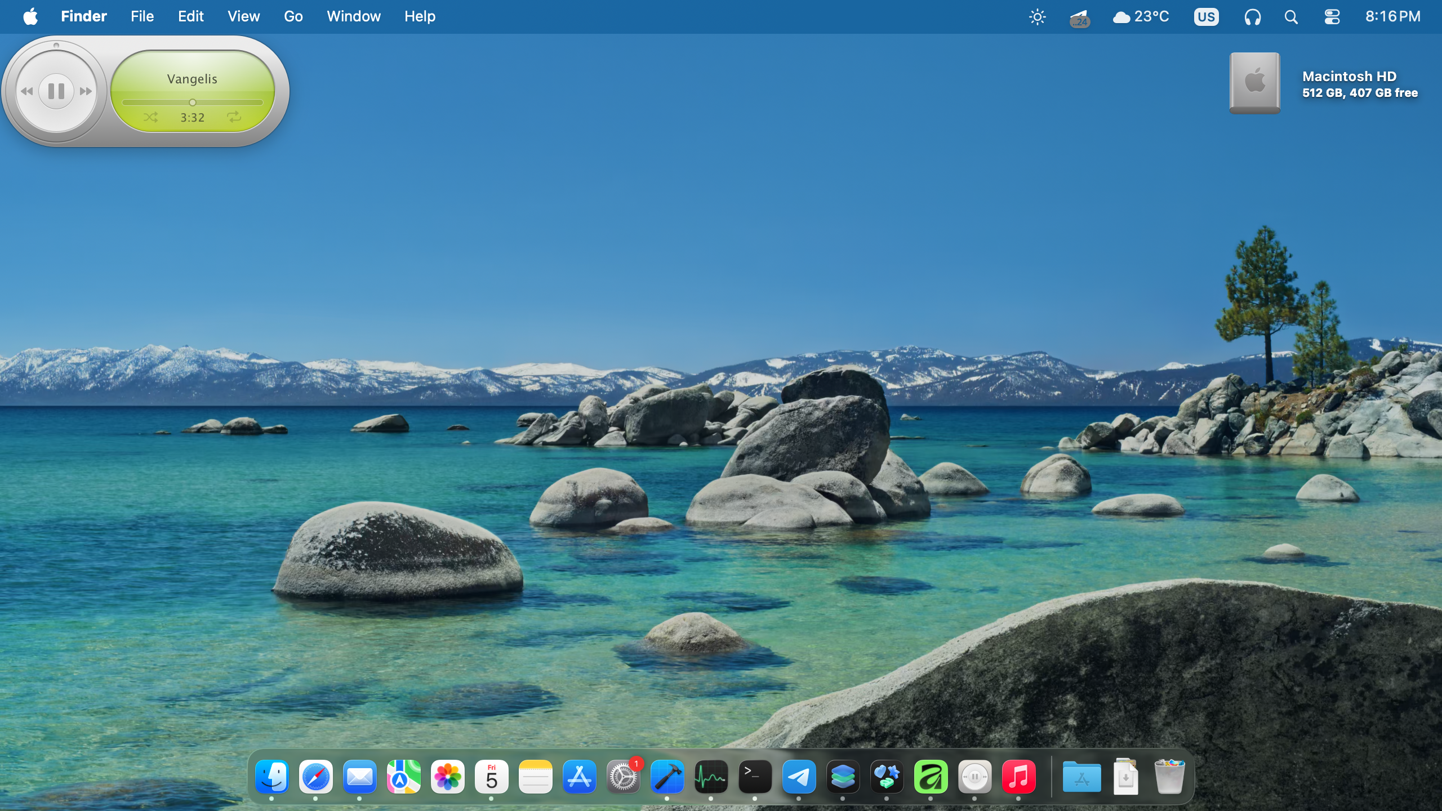
Task: Click the Macintosh HD drive label
Action: 1349,76
